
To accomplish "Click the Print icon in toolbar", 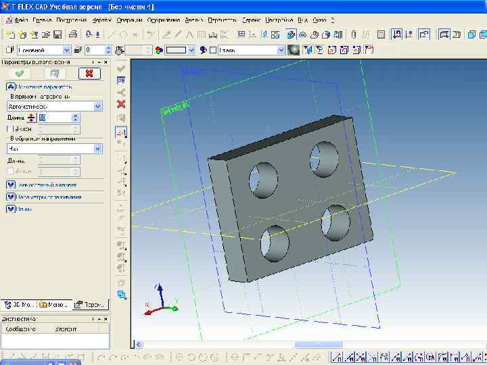I will [x=72, y=34].
